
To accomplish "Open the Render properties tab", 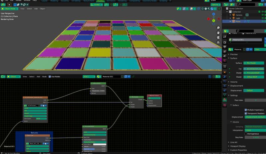I will pyautogui.click(x=225, y=42).
